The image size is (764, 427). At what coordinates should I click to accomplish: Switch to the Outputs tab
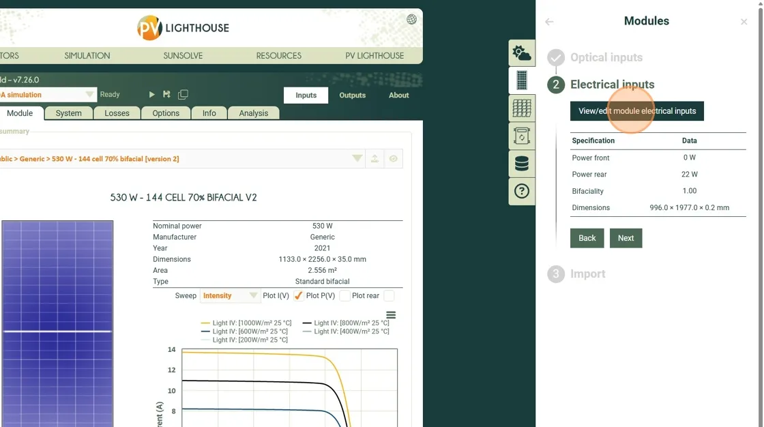tap(352, 95)
